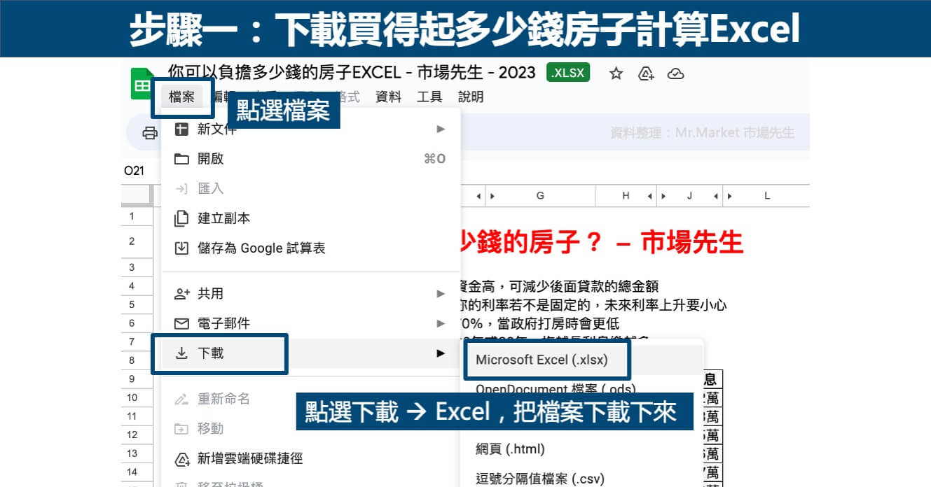Click the print icon in the toolbar
Image resolution: width=931 pixels, height=487 pixels.
[150, 133]
